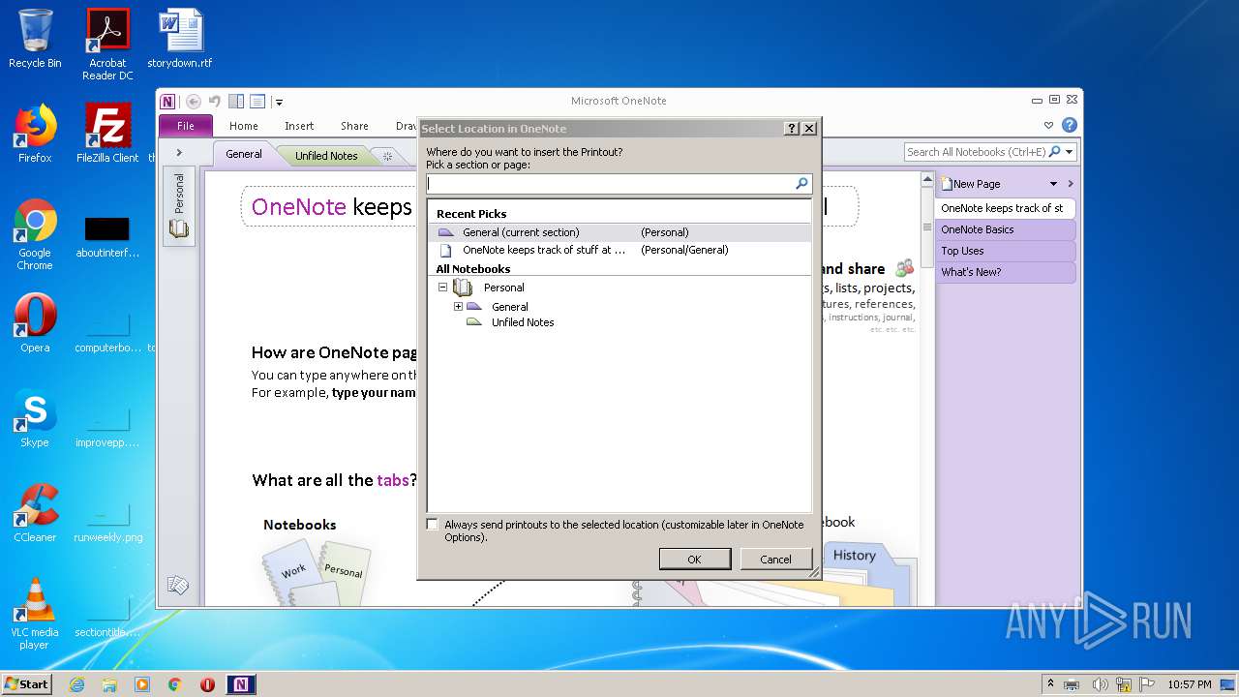Click the OK button
The width and height of the screenshot is (1239, 697).
pos(694,560)
